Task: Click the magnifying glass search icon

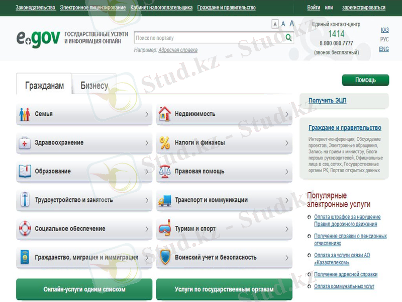Action: pos(289,38)
